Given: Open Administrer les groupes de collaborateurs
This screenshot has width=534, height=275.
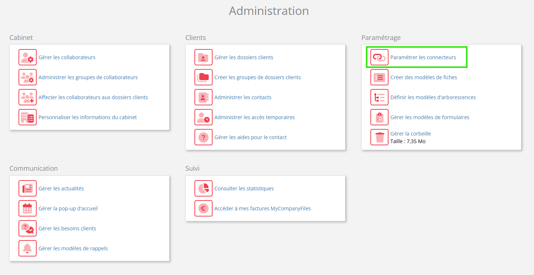Looking at the screenshot, I should click(88, 77).
